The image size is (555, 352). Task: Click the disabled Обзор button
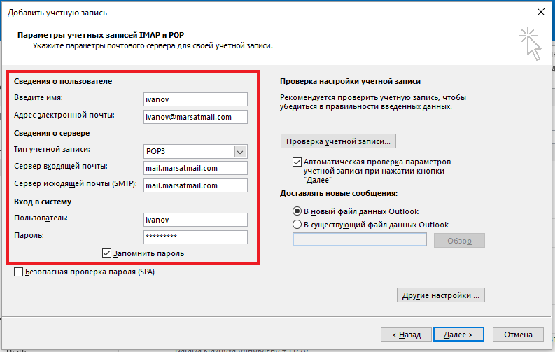tap(459, 241)
